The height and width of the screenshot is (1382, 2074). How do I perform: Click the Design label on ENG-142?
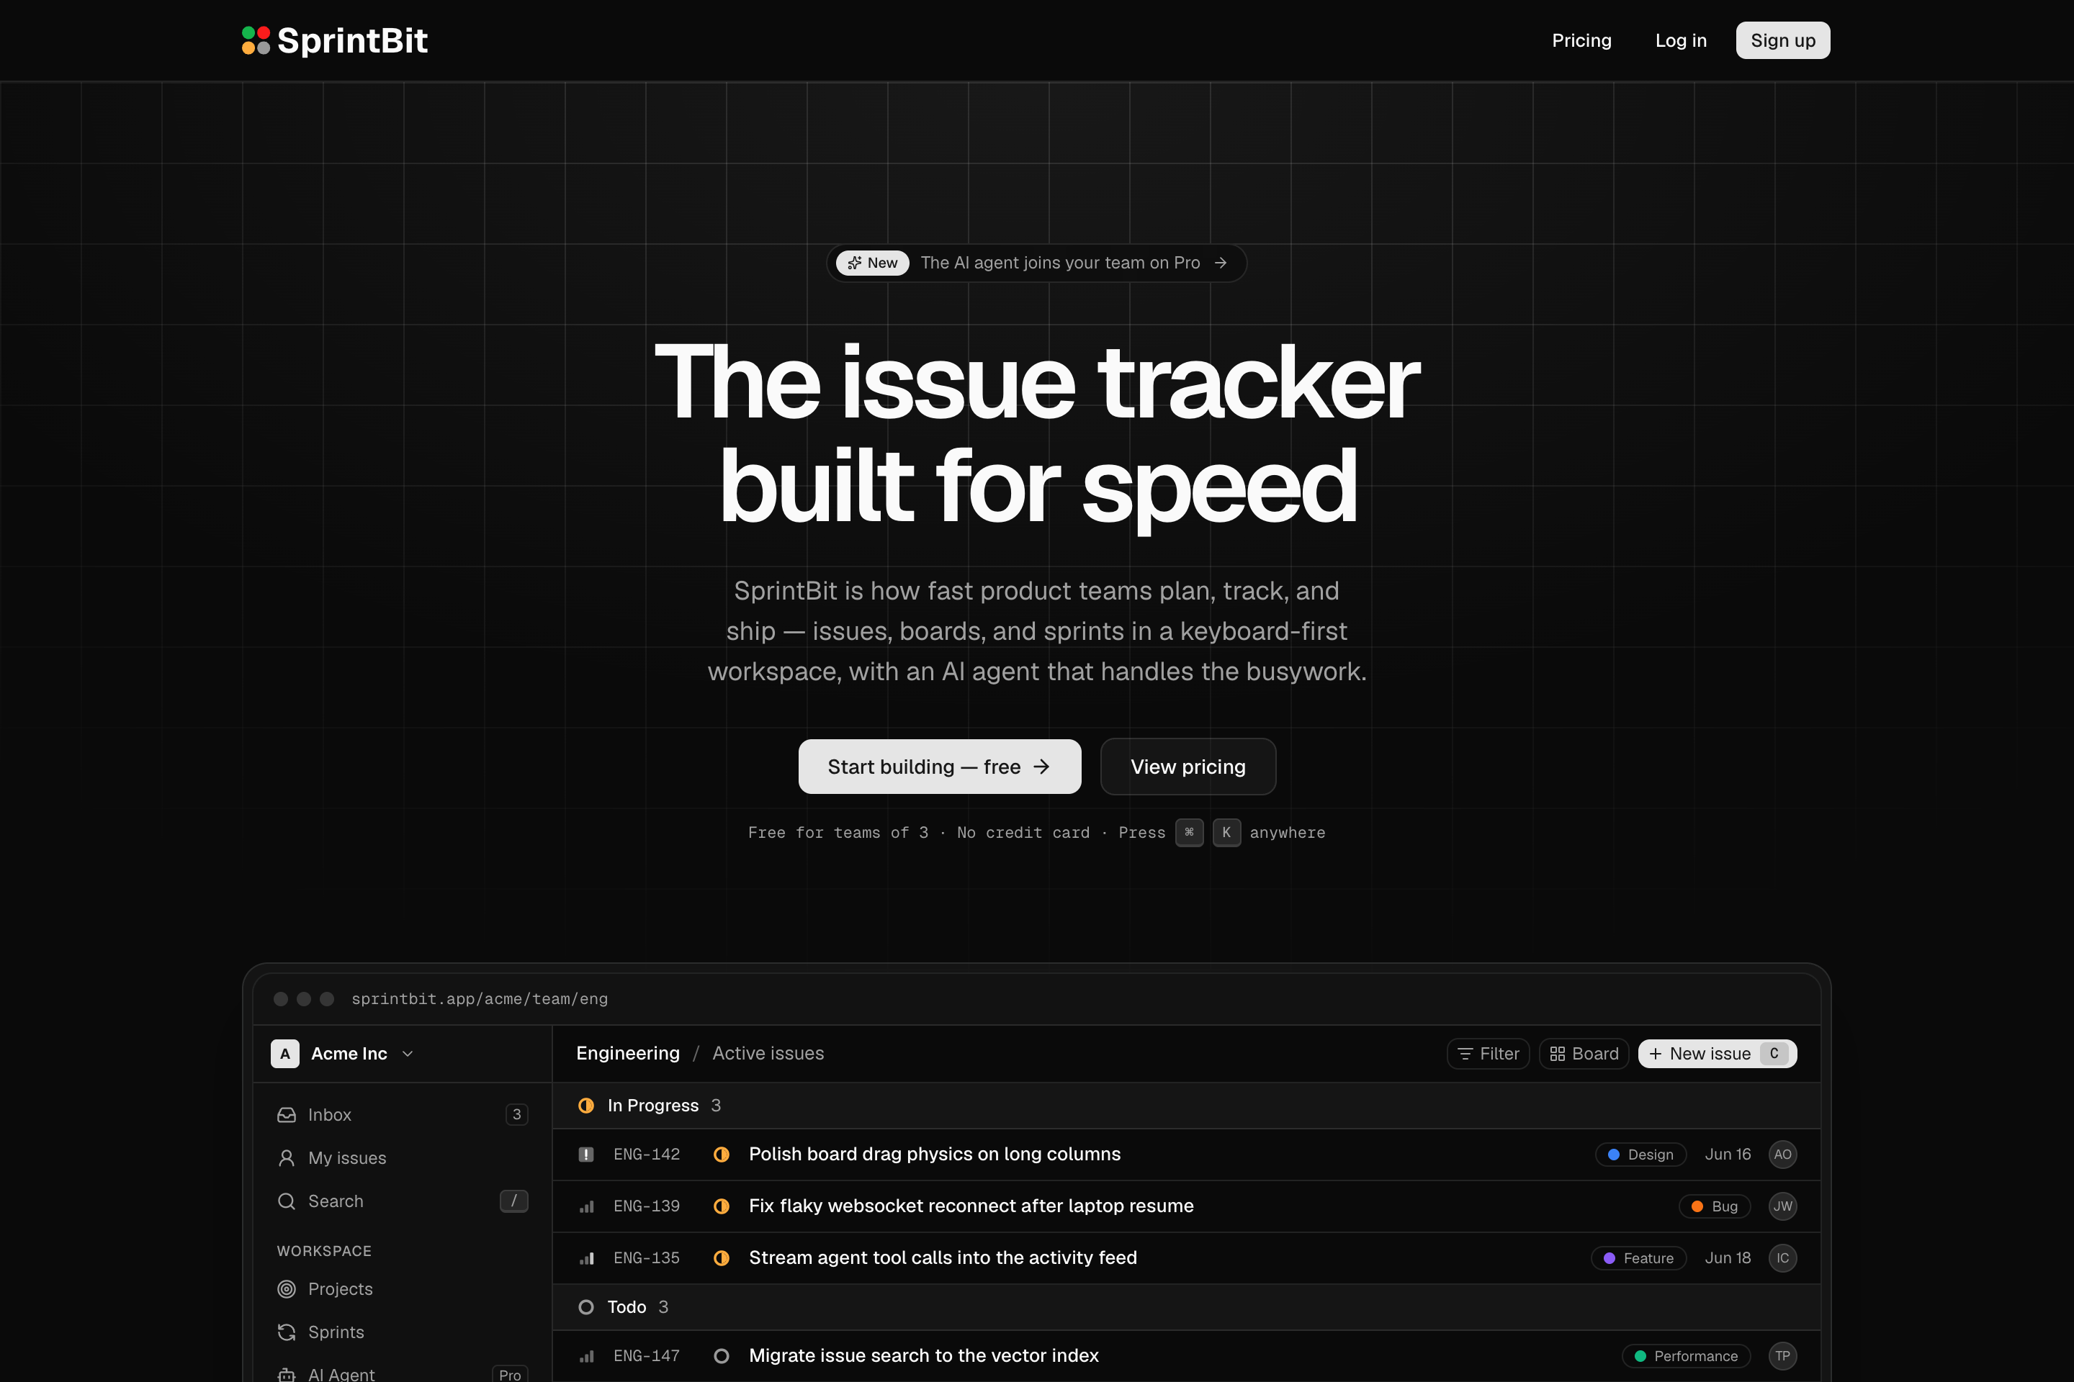click(1640, 1155)
